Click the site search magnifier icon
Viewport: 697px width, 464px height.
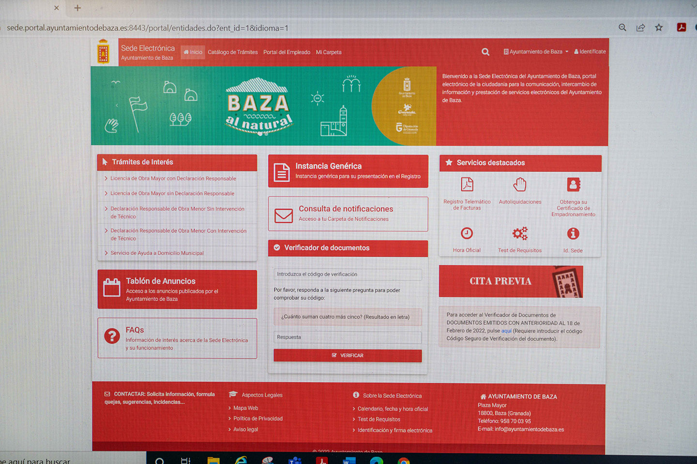tap(485, 52)
